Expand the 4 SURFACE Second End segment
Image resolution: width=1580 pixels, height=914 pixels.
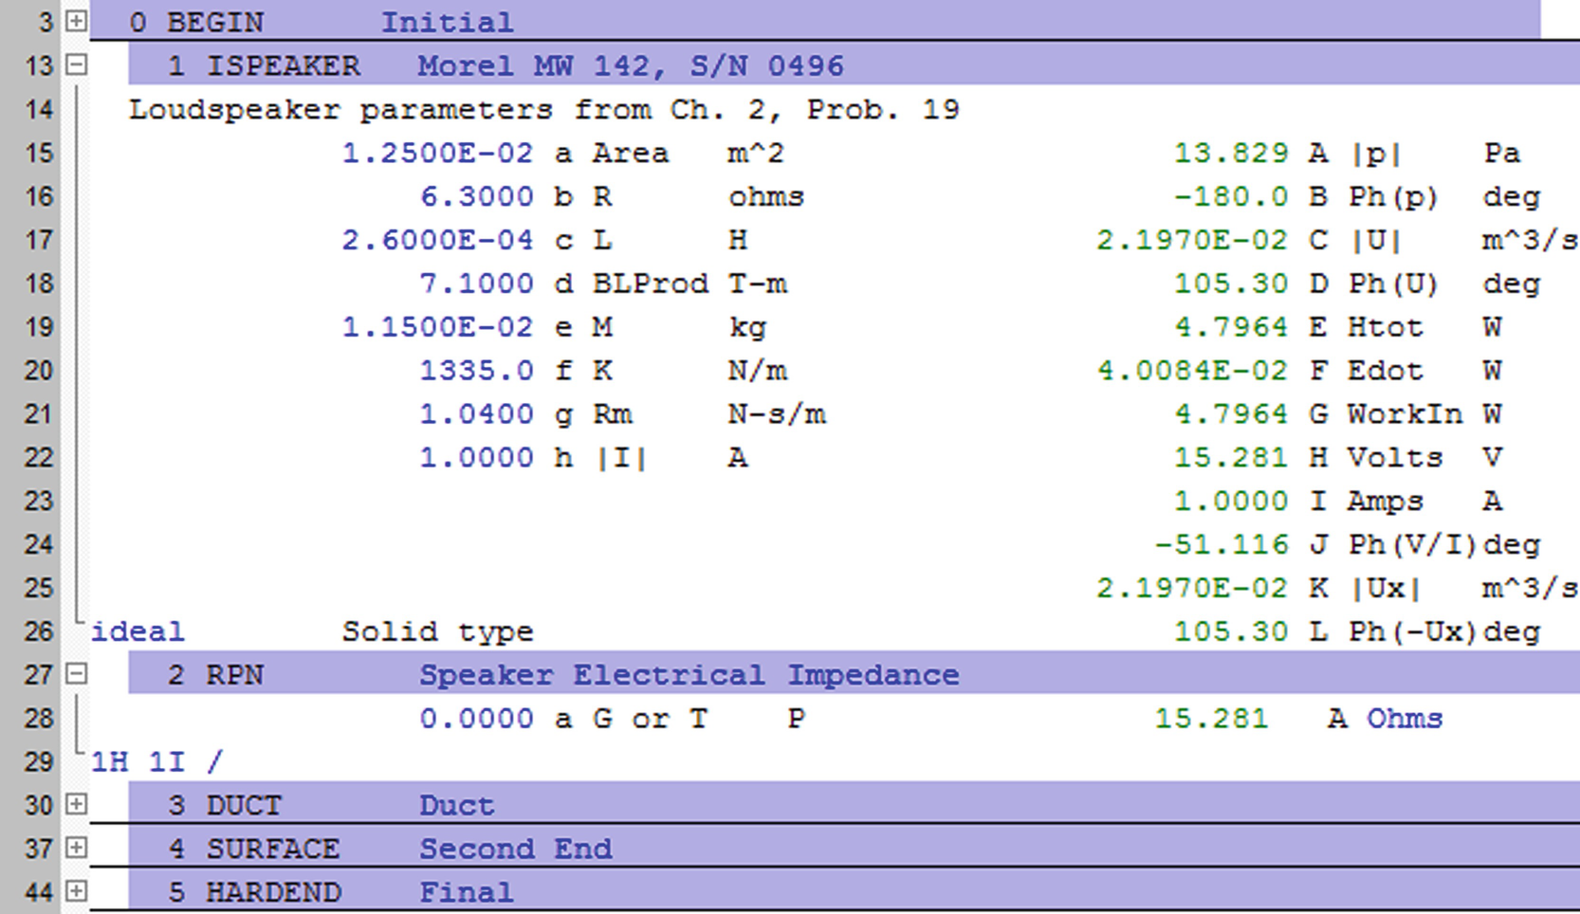[76, 848]
